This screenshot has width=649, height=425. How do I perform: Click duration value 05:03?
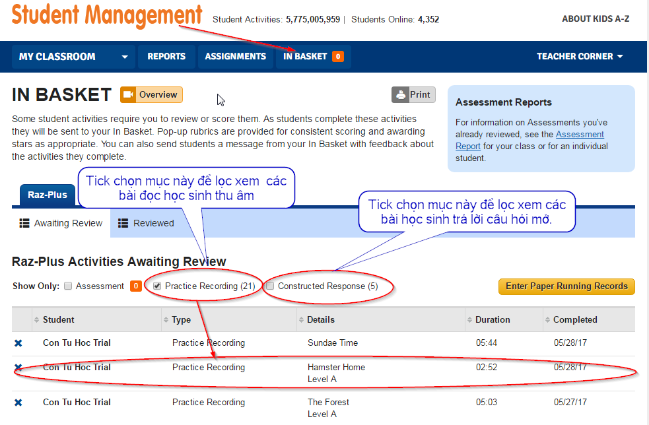487,403
